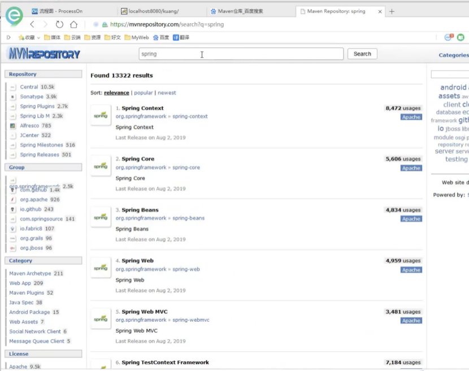Image resolution: width=469 pixels, height=371 pixels.
Task: Toggle the sidebar arrow in bookmarks bar
Action: tap(8, 37)
